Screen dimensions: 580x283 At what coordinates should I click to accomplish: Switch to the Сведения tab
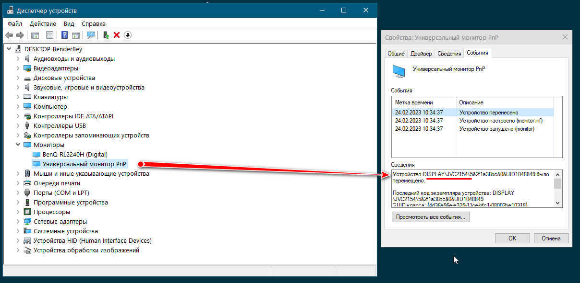(449, 54)
